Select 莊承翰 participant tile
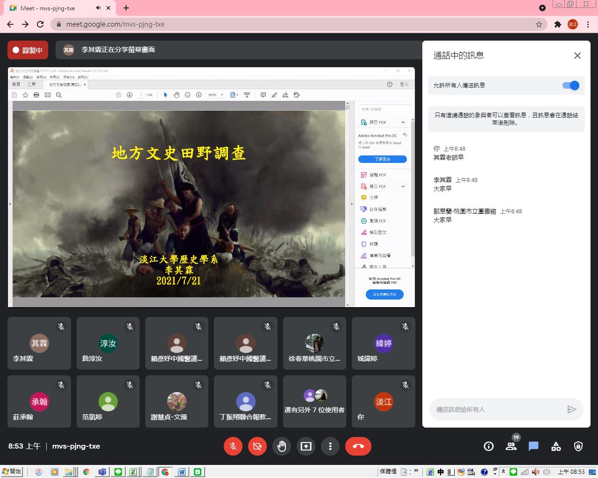The width and height of the screenshot is (598, 478). (x=39, y=401)
